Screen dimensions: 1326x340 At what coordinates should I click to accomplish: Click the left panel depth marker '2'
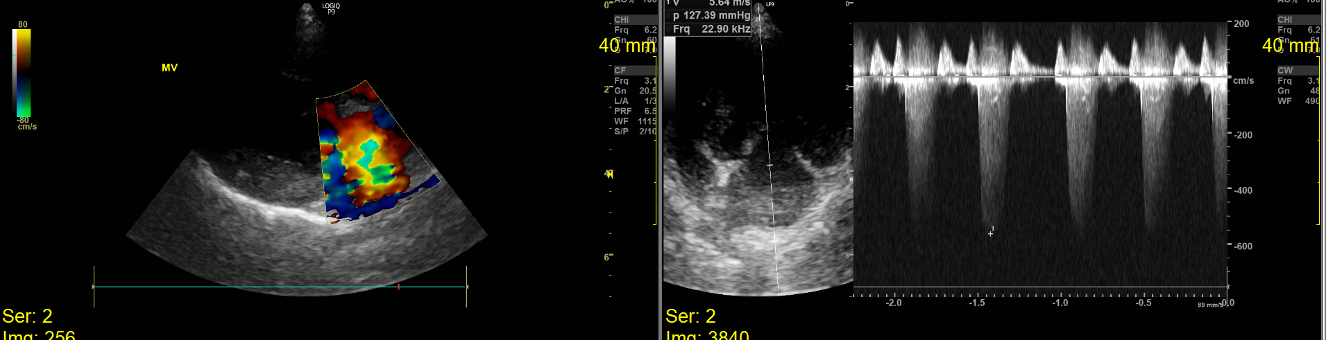606,89
